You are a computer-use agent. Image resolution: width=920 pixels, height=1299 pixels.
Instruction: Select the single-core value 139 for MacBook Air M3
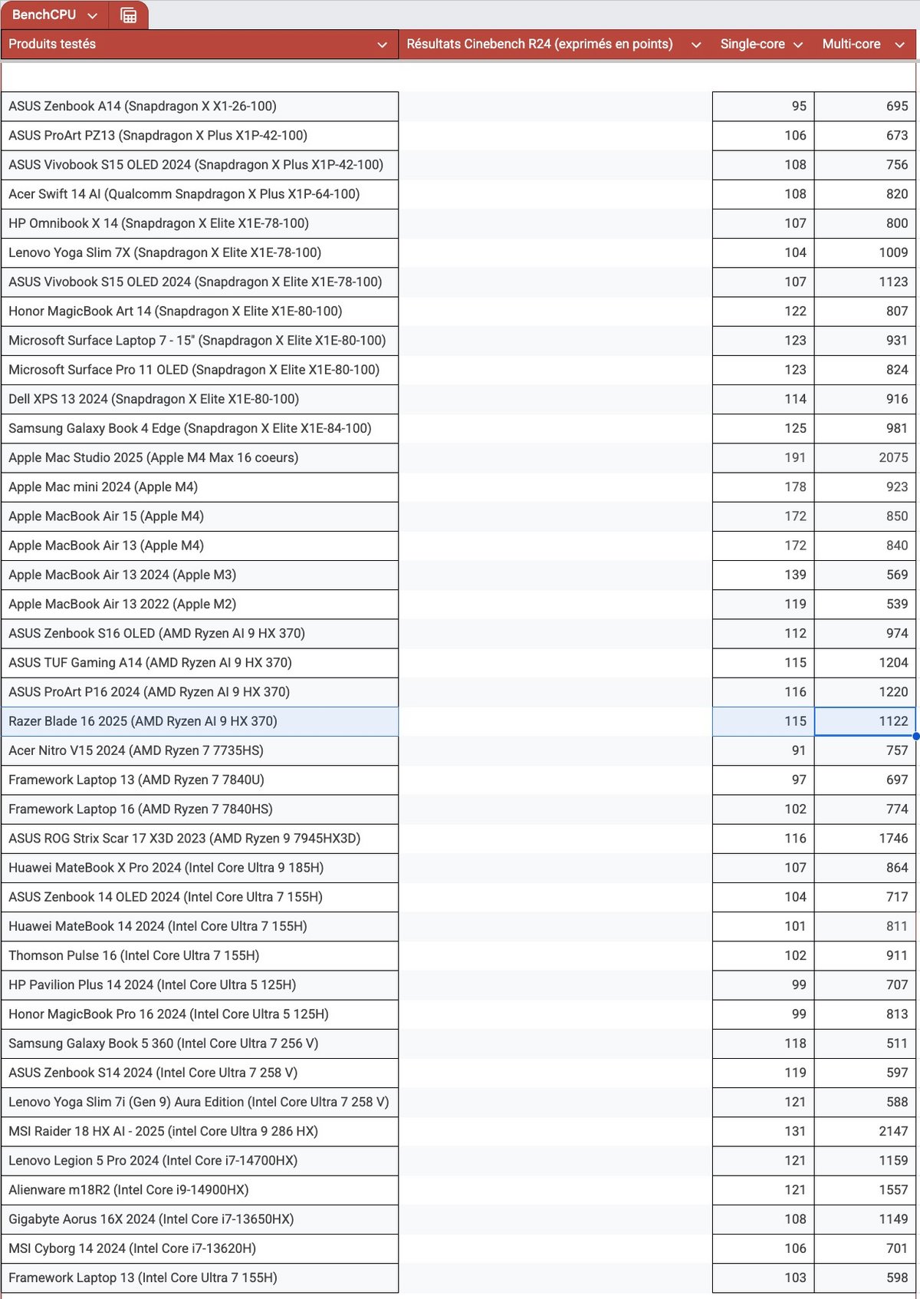[x=764, y=575]
